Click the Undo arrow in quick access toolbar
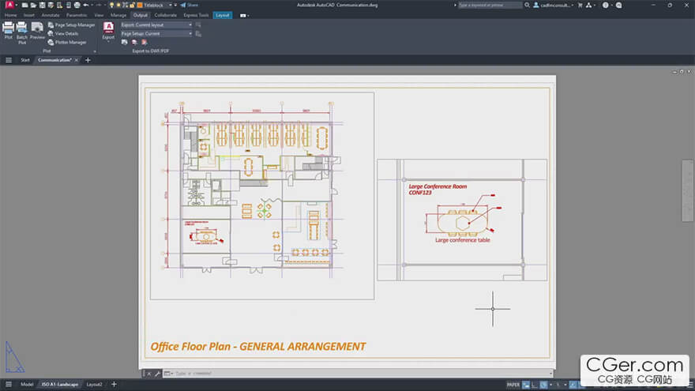This screenshot has height=391, width=695. [86, 6]
